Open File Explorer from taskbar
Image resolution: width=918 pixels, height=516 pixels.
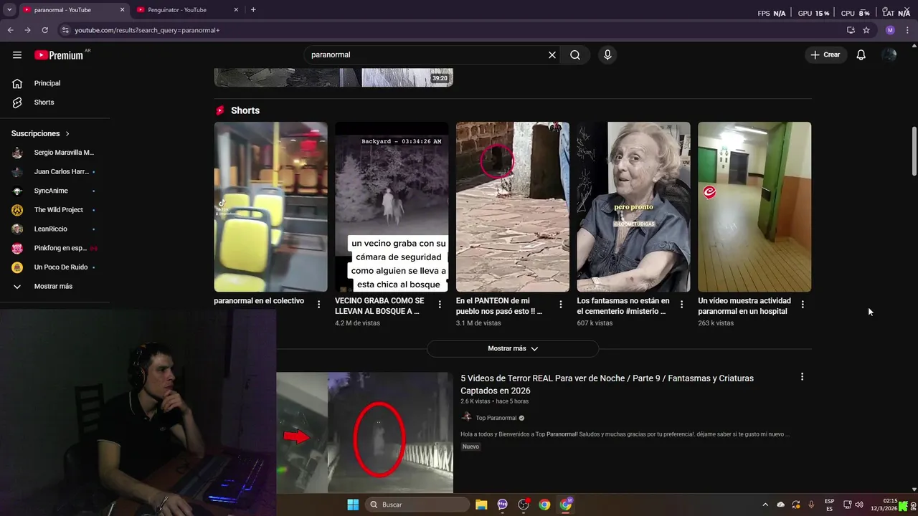click(x=481, y=505)
